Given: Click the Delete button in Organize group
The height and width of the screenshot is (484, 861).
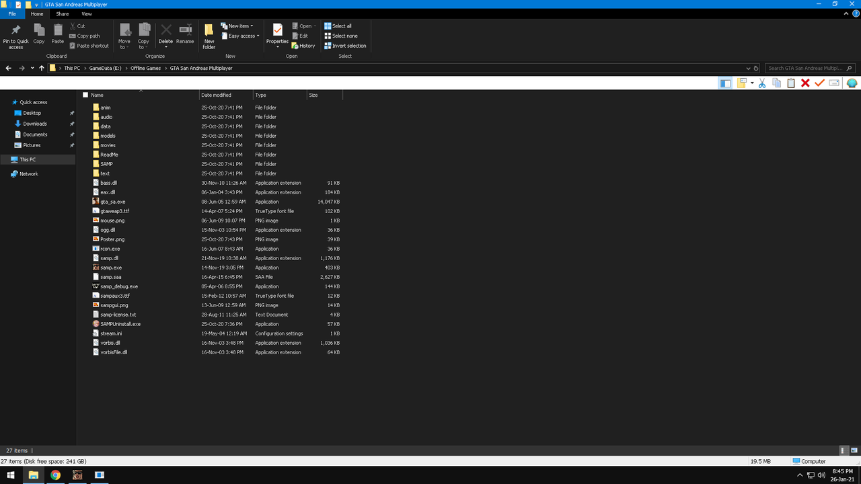Looking at the screenshot, I should coord(165,36).
